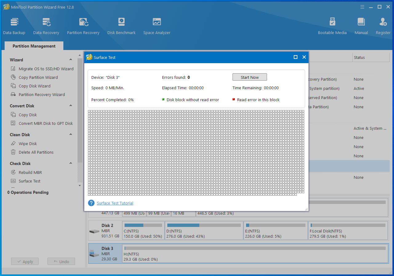Click the 0 Operations Pending label
The height and width of the screenshot is (276, 394).
(x=28, y=192)
